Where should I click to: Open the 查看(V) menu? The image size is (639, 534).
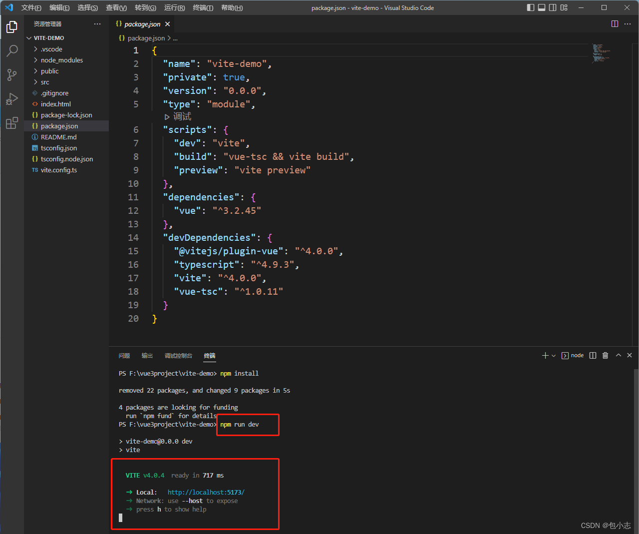pyautogui.click(x=116, y=7)
